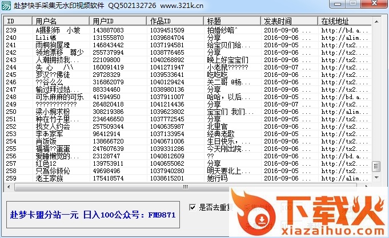
Task: Click user ID 131555870 in row 240
Action: click(108, 38)
